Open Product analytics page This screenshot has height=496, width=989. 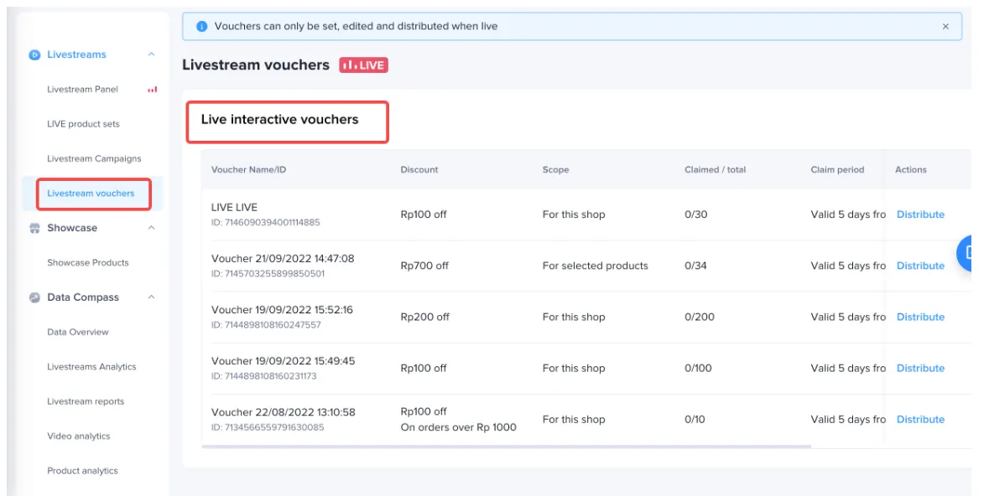(83, 471)
